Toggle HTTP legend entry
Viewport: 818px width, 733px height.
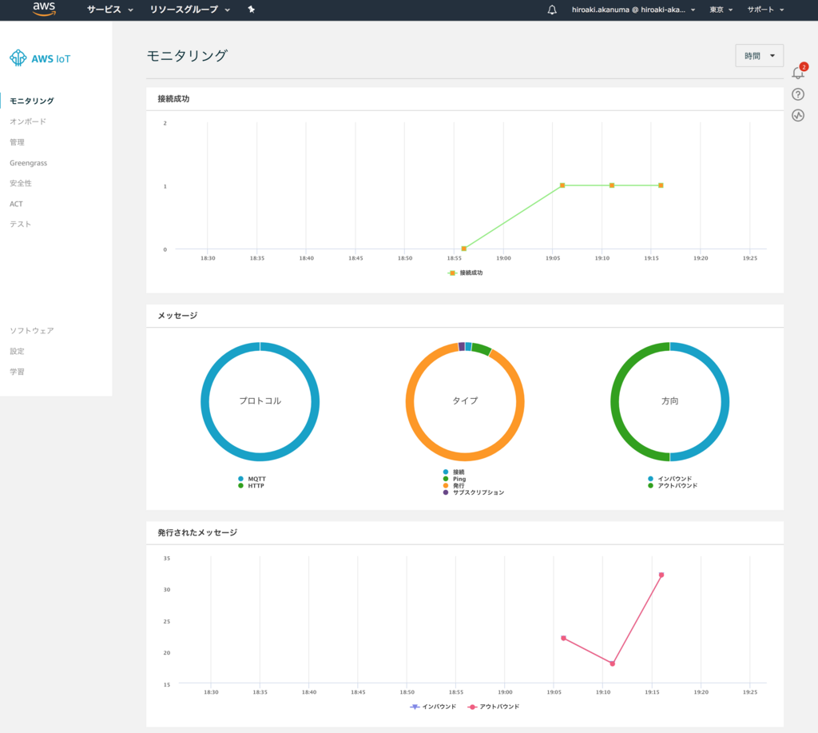251,485
